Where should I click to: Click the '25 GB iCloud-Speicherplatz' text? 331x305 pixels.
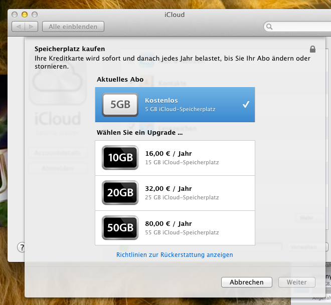tap(182, 197)
